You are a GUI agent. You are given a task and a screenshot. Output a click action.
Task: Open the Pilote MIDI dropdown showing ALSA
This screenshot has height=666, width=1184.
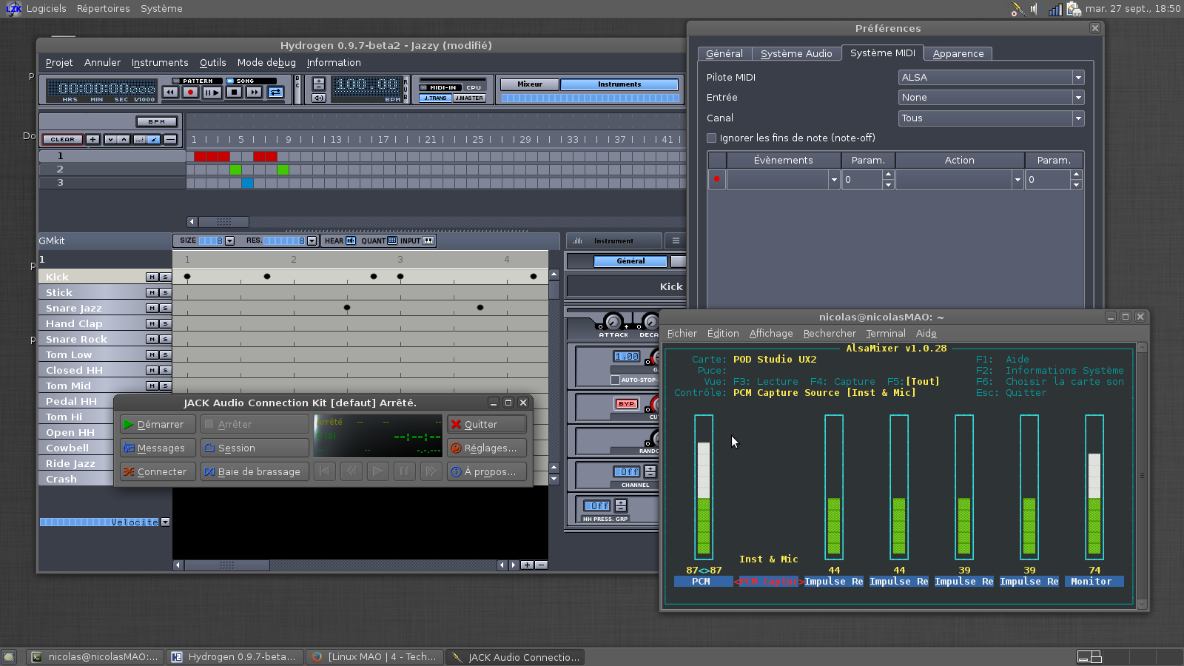click(991, 77)
